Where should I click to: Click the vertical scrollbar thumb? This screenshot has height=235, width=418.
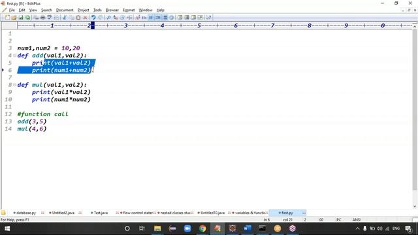coord(415,109)
